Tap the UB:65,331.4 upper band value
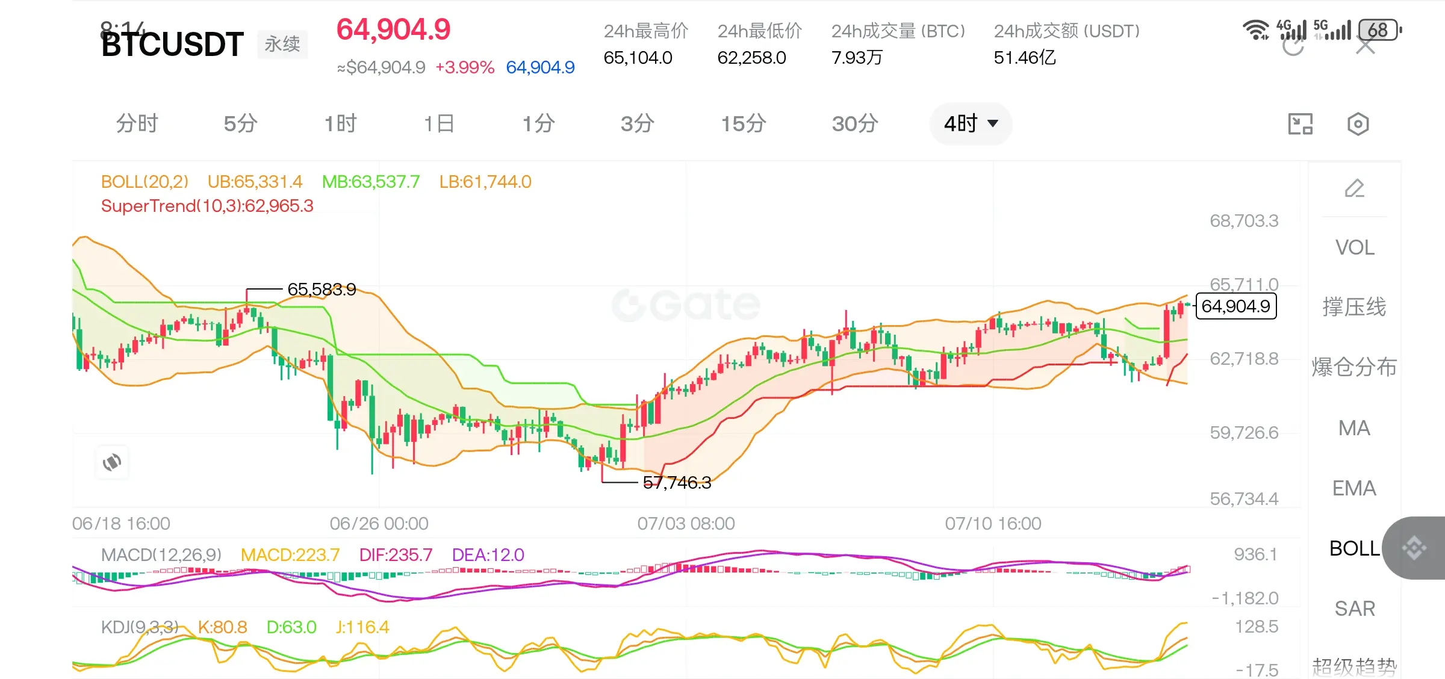Image resolution: width=1445 pixels, height=679 pixels. [x=255, y=182]
